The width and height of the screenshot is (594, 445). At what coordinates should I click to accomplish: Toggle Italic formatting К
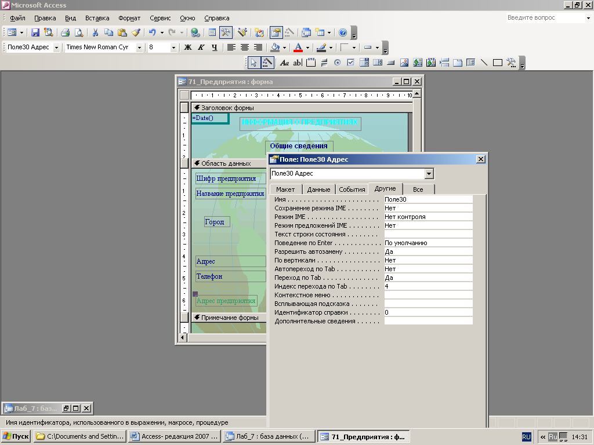(201, 48)
